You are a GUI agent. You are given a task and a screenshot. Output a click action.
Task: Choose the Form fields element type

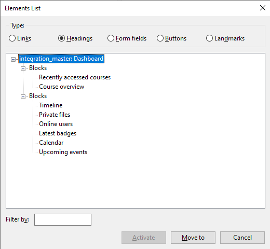(127, 38)
